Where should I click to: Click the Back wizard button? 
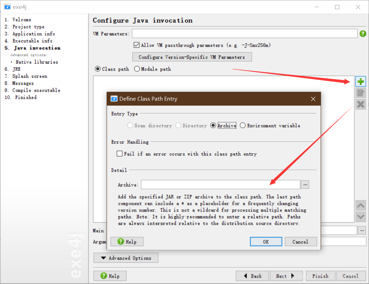(252, 276)
